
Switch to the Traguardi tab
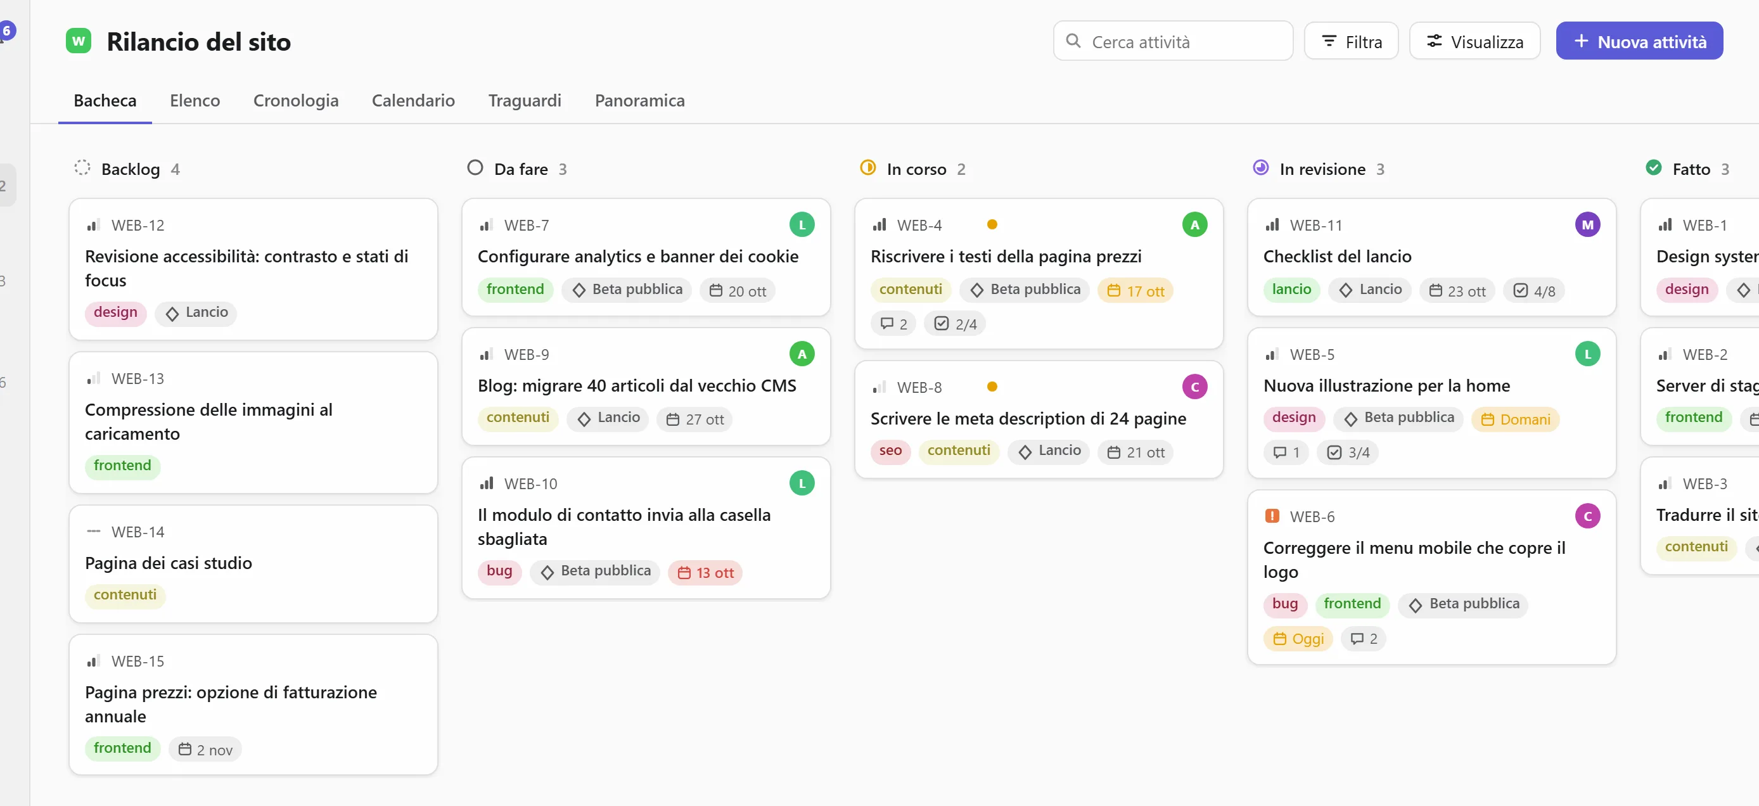click(525, 100)
